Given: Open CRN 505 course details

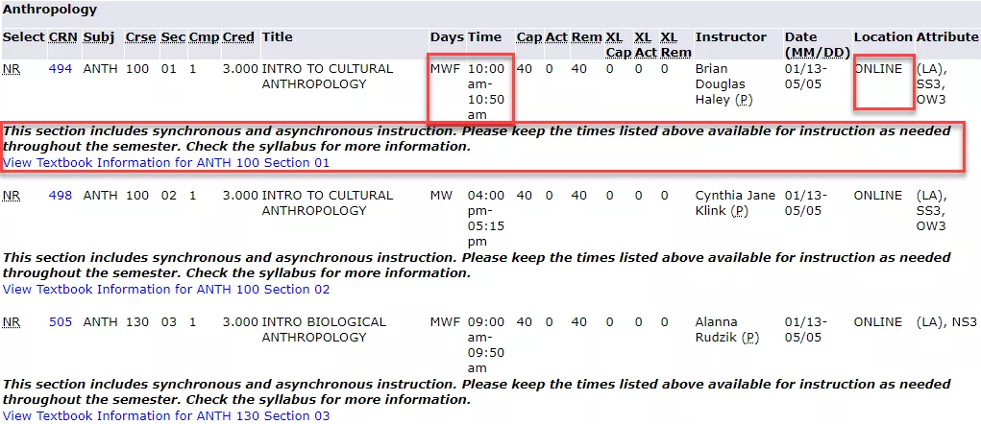Looking at the screenshot, I should [61, 322].
